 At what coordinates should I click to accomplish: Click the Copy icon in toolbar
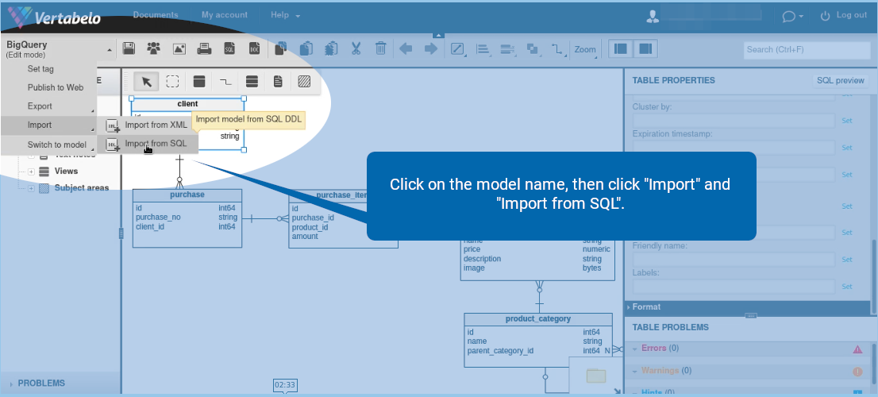tap(280, 48)
